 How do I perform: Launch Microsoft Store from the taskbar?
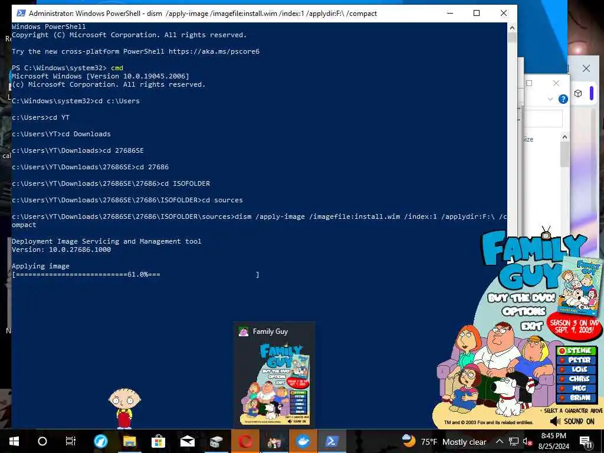click(x=158, y=441)
